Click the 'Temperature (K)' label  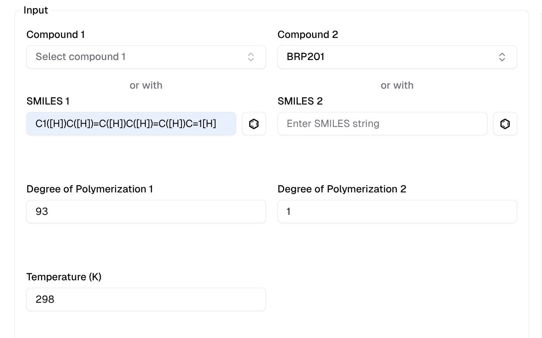click(64, 277)
